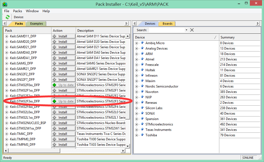Switch to the Boards tab
The height and width of the screenshot is (162, 264).
167,24
